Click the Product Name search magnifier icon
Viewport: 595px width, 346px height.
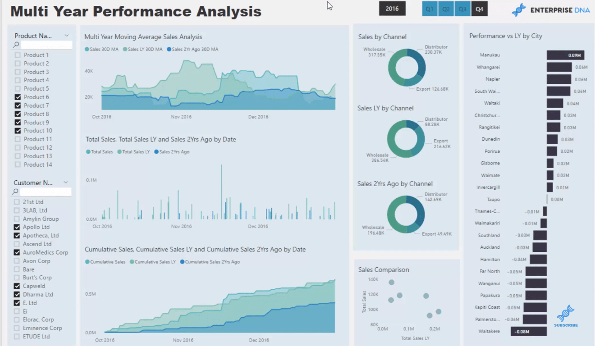click(16, 45)
